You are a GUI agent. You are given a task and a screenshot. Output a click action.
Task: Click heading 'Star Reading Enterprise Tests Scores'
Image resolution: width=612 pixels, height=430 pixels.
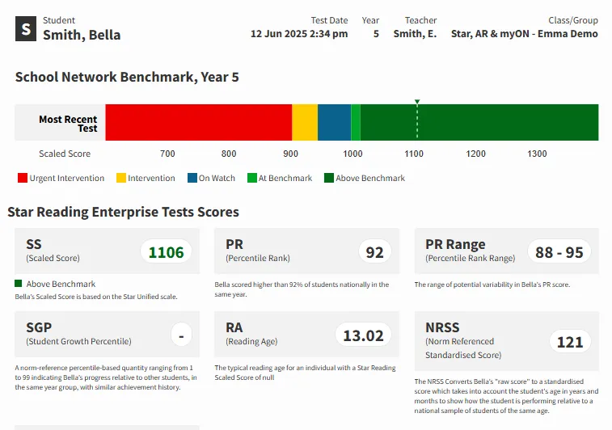[124, 212]
